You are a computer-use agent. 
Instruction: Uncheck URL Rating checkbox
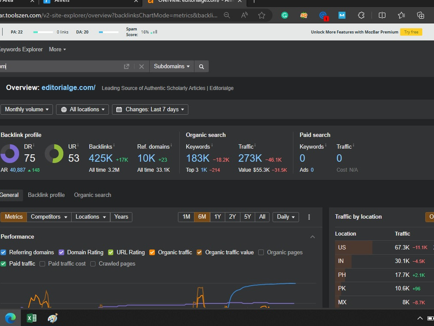point(111,252)
